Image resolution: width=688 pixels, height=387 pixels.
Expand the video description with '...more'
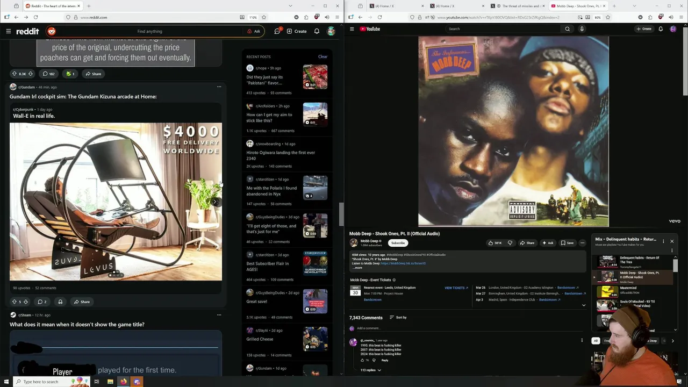click(x=357, y=268)
